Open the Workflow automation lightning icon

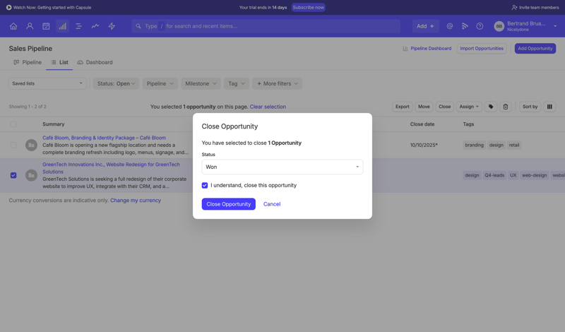click(x=112, y=26)
